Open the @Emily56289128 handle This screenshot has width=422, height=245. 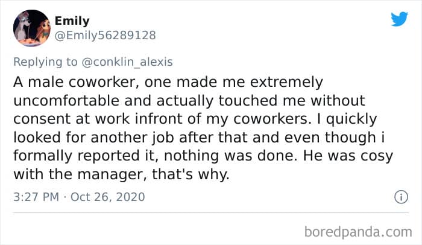click(x=105, y=35)
